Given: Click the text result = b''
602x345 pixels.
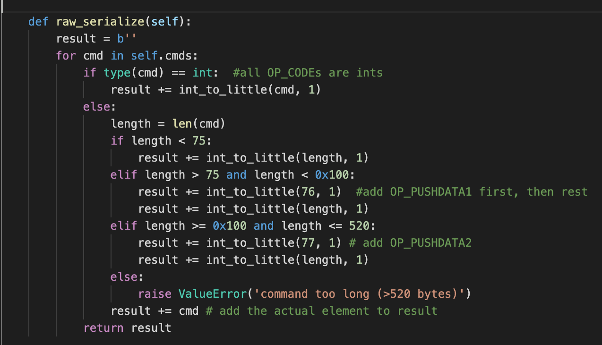Looking at the screenshot, I should tap(96, 39).
